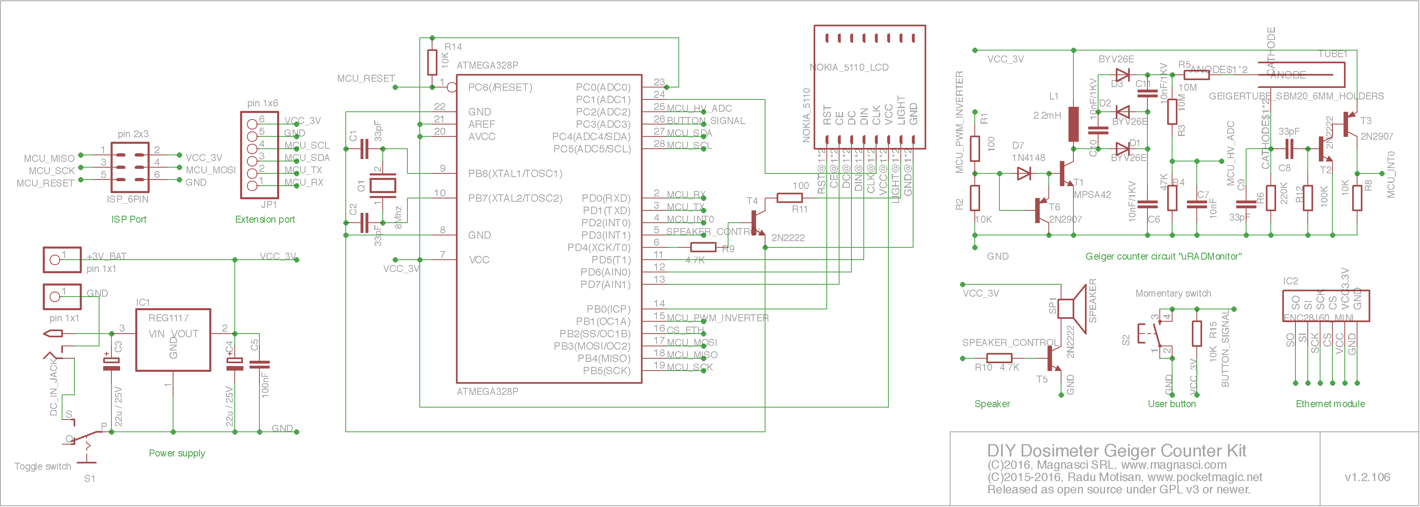Click the v1.2.106 version label

click(x=1367, y=477)
